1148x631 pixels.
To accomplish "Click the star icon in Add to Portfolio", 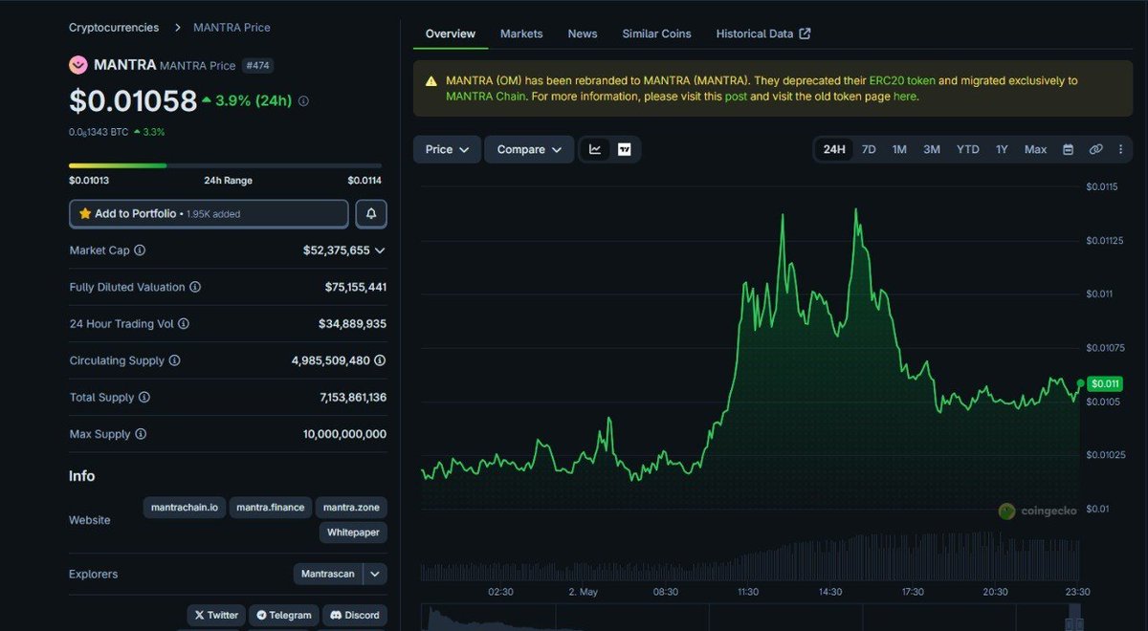I will click(x=85, y=213).
